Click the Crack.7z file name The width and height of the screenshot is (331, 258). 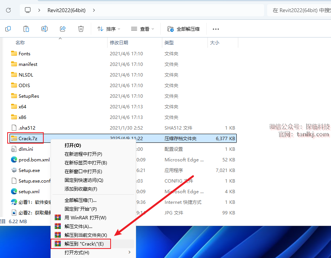point(28,138)
